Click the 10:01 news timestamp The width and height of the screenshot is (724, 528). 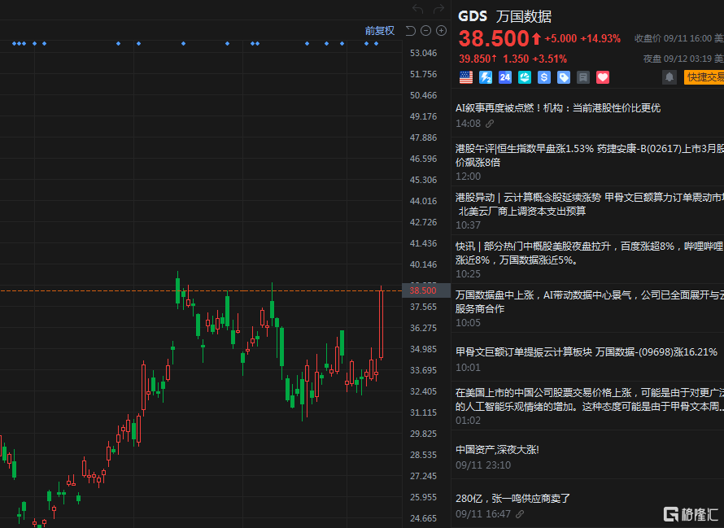tap(469, 368)
